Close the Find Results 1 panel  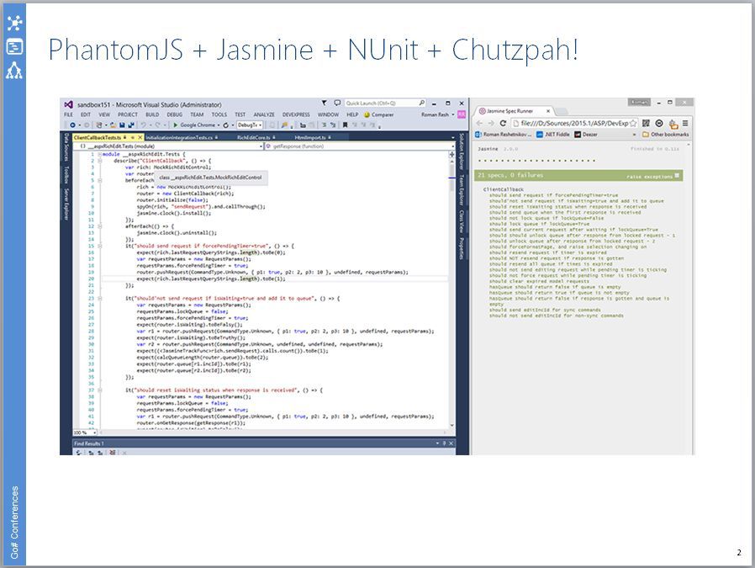click(x=451, y=443)
